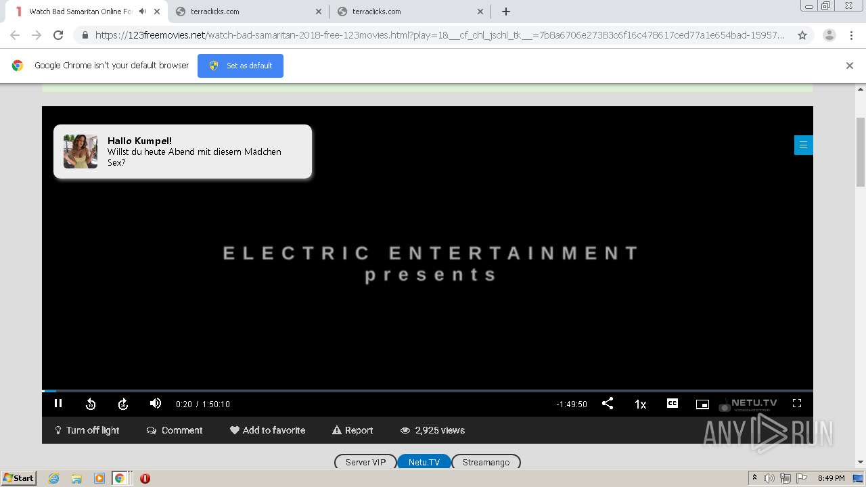Viewport: 866px width, 487px height.
Task: Open Windows Explorer folder from taskbar
Action: click(x=76, y=478)
